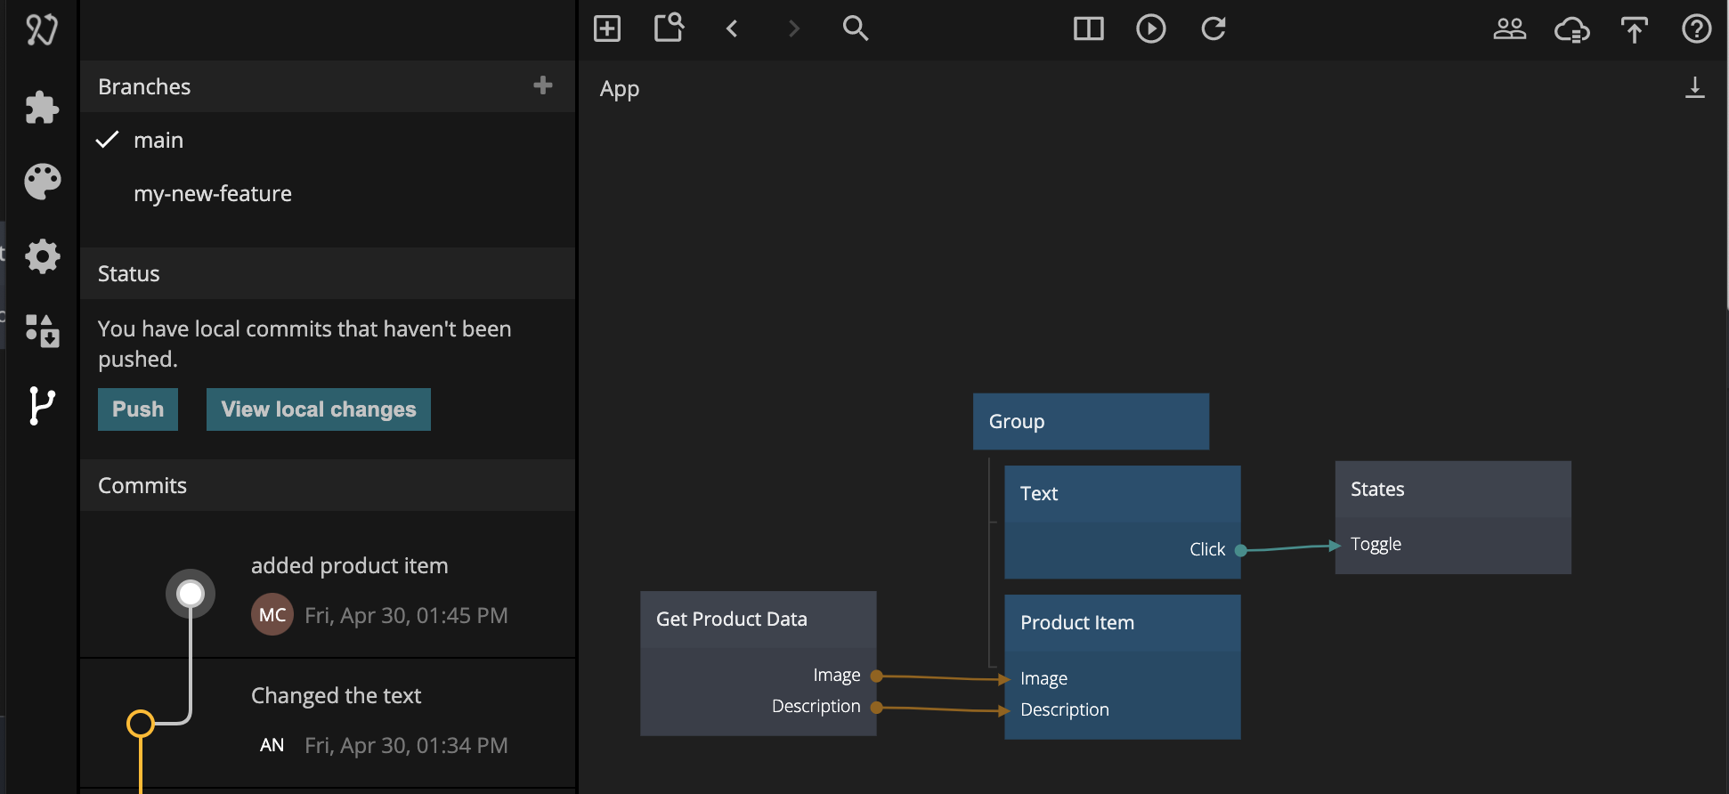Toggle the split layout view icon
1729x794 pixels.
[x=1088, y=28]
